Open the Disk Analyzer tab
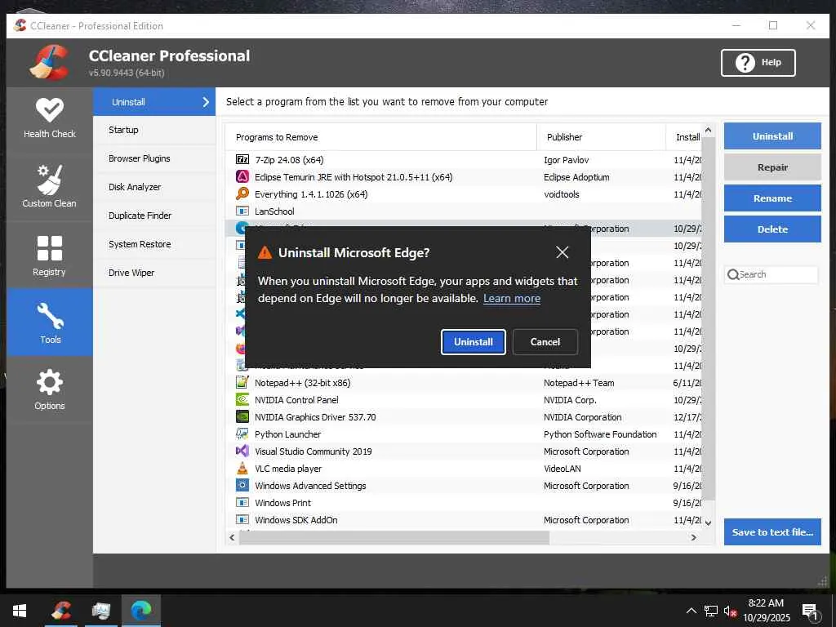 [154, 187]
